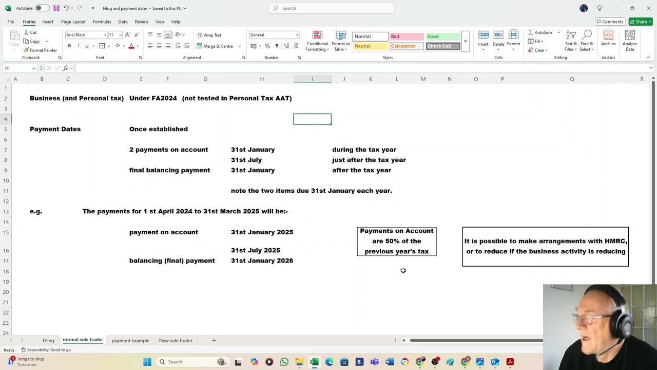Increase font size icon
657x370 pixels.
point(128,35)
